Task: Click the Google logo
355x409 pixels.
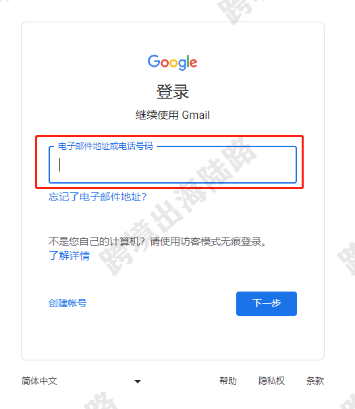Action: click(x=172, y=62)
